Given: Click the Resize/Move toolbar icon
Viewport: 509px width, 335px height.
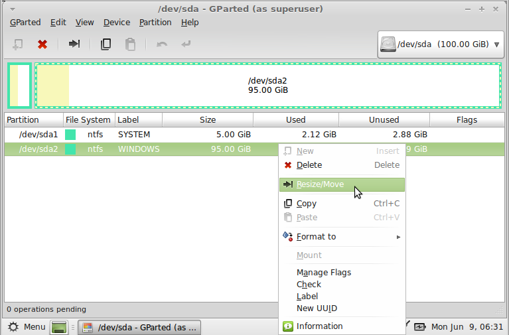Looking at the screenshot, I should pos(74,44).
